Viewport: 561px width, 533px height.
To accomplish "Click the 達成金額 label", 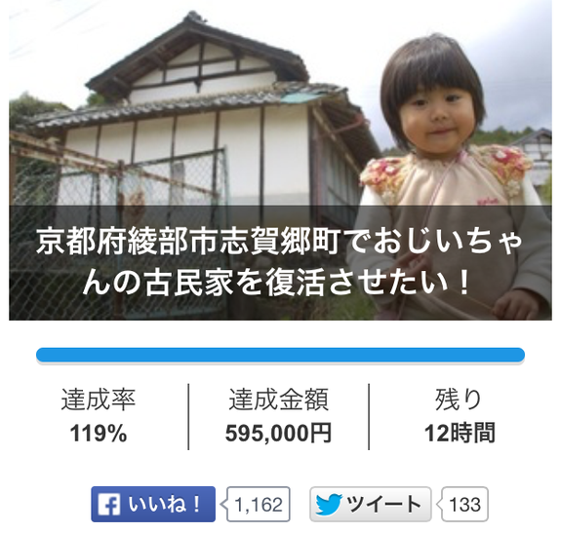I will click(278, 400).
